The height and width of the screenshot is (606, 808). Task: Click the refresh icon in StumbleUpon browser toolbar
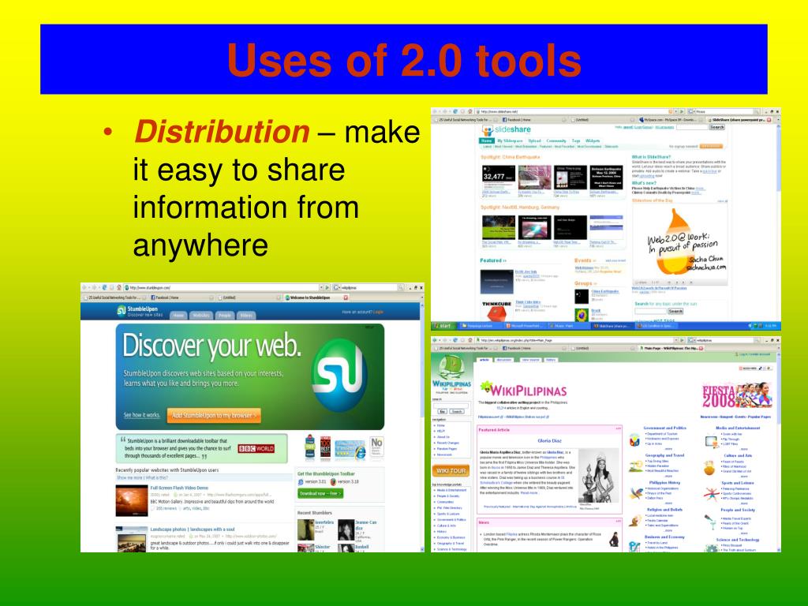pyautogui.click(x=105, y=287)
